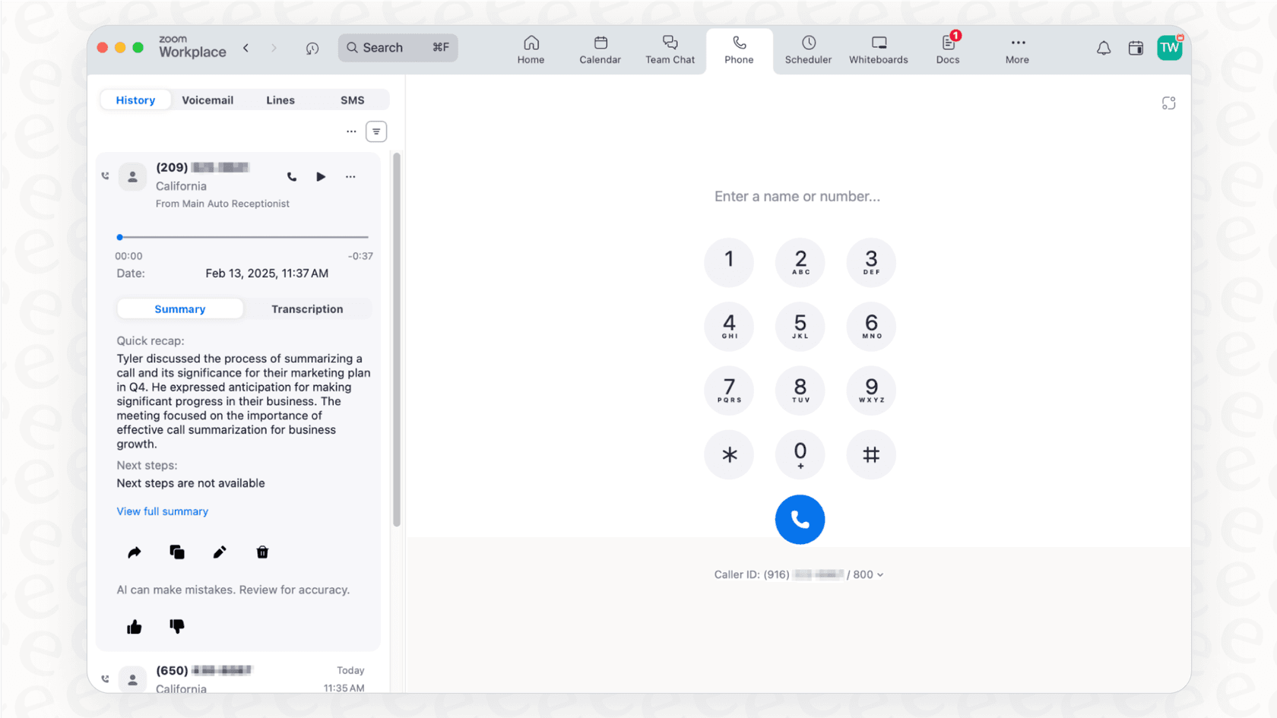Switch to Transcription view
Image resolution: width=1277 pixels, height=718 pixels.
[307, 309]
